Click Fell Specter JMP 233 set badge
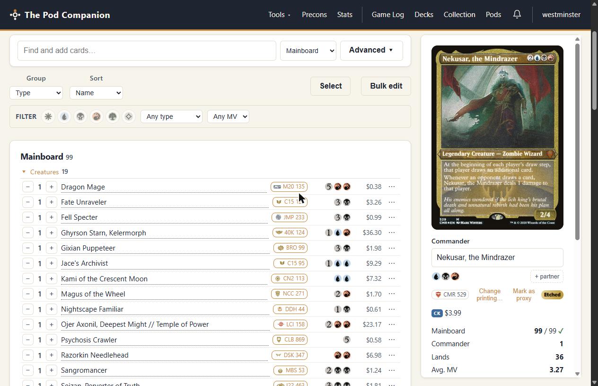598x386 pixels. [x=290, y=217]
